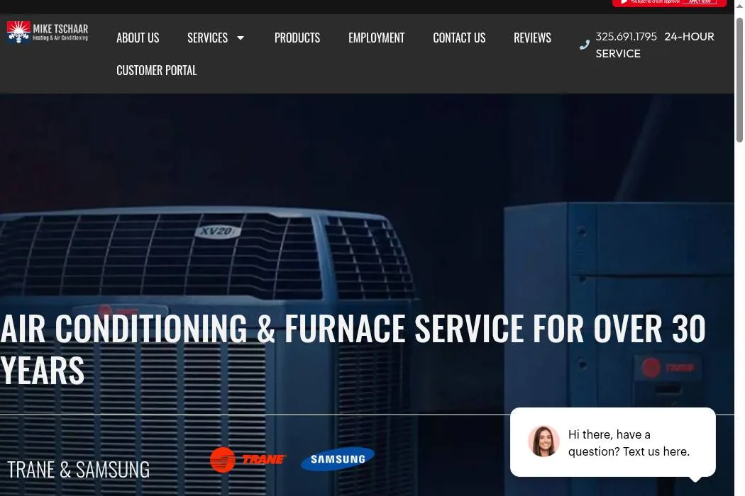Click the 'Air Conditioning & Furnace Service' headline
Image resolution: width=745 pixels, height=496 pixels.
353,349
